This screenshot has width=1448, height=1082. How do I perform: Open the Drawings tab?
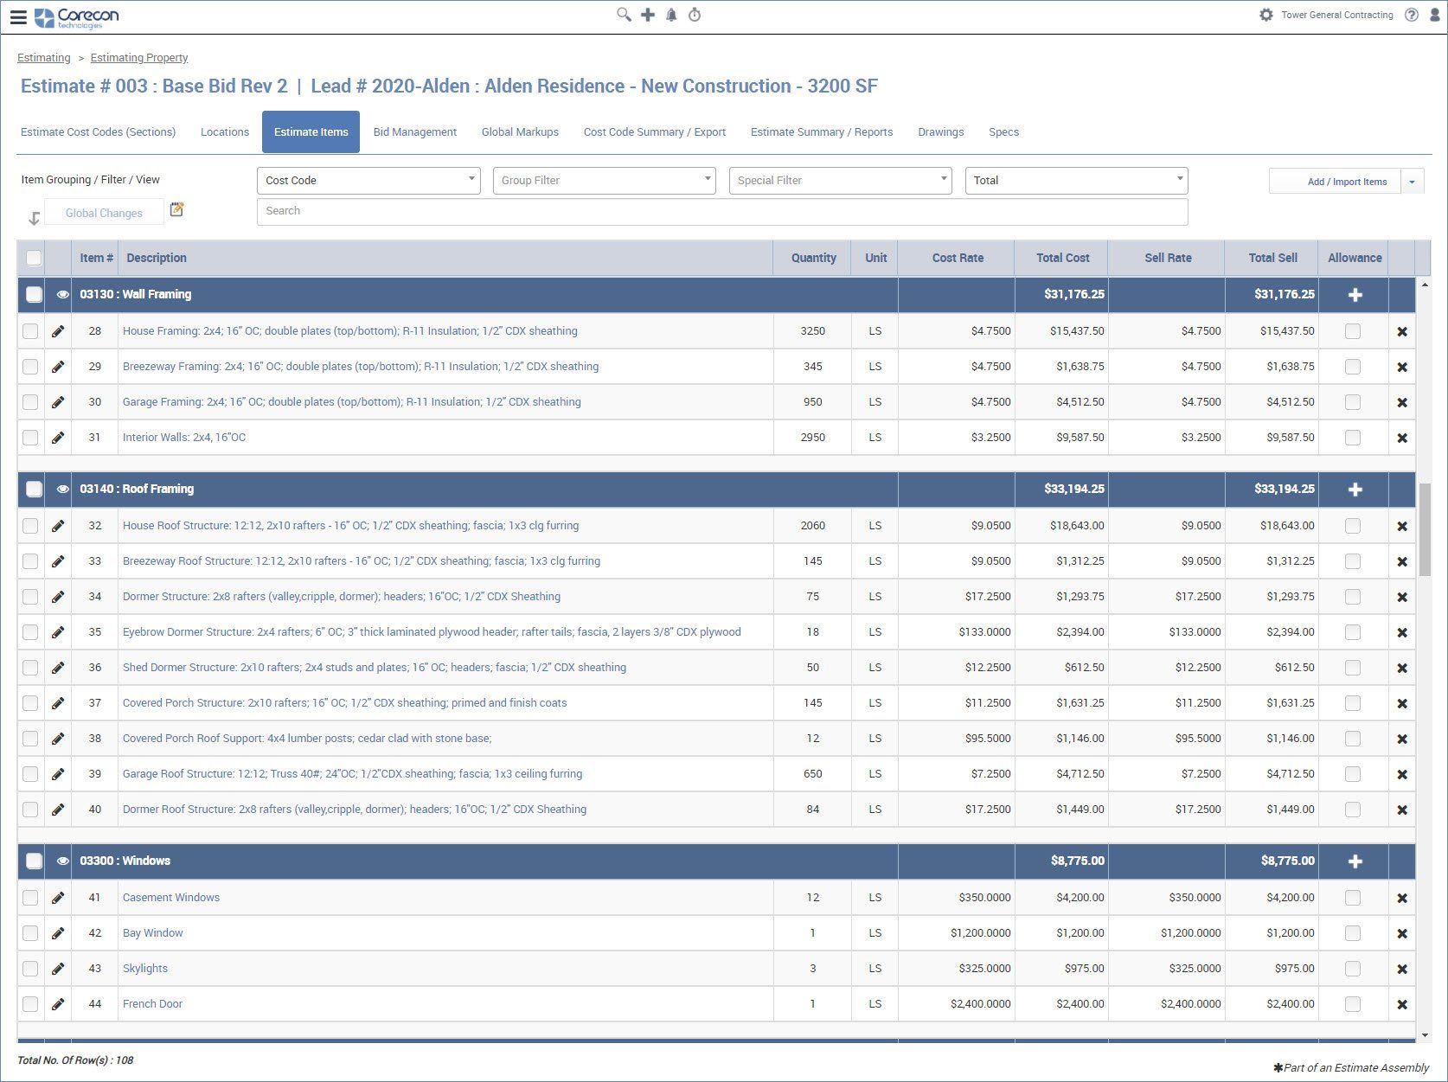pyautogui.click(x=940, y=132)
